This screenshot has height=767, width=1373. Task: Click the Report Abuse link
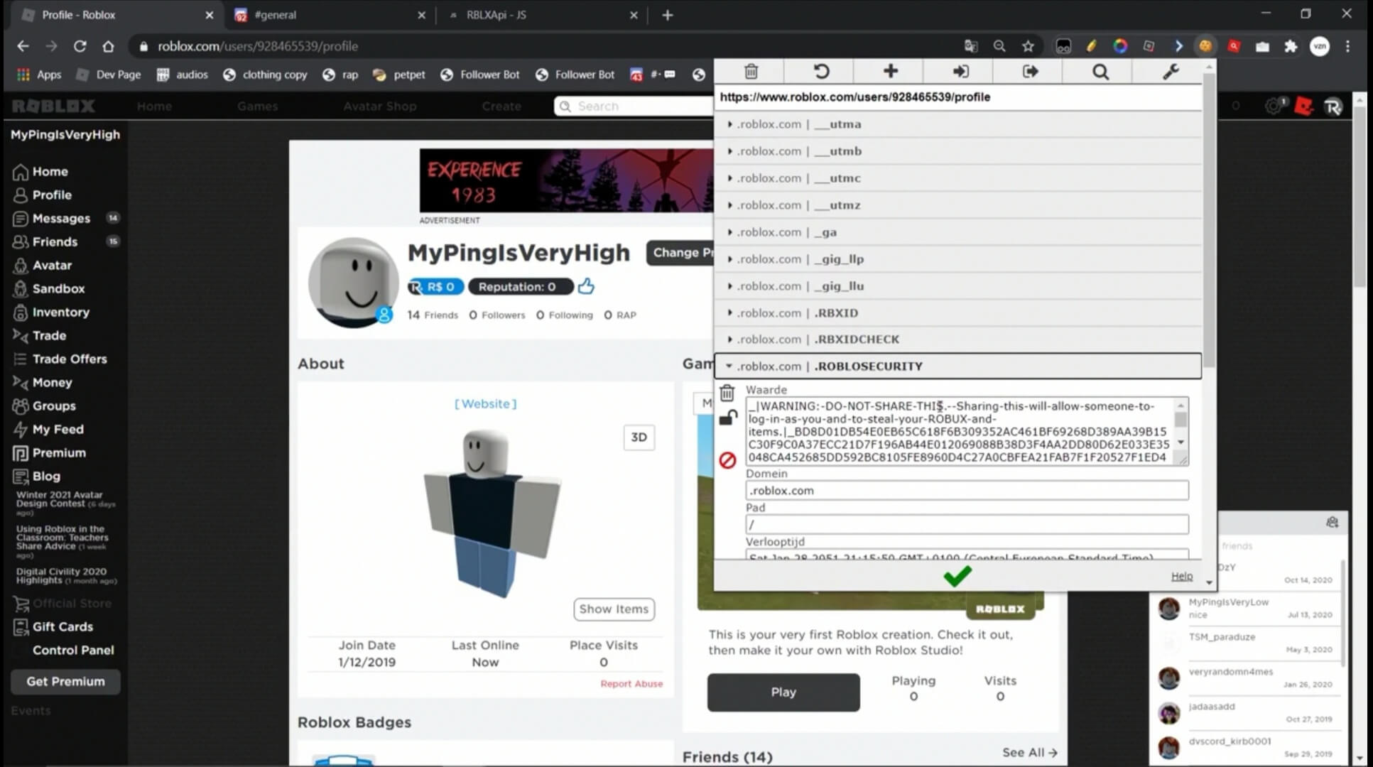630,683
